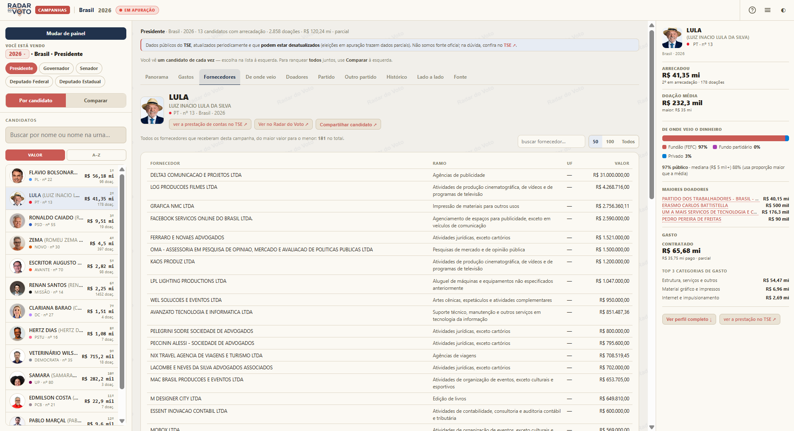
Task: Open the Doadores tab
Action: pyautogui.click(x=297, y=77)
